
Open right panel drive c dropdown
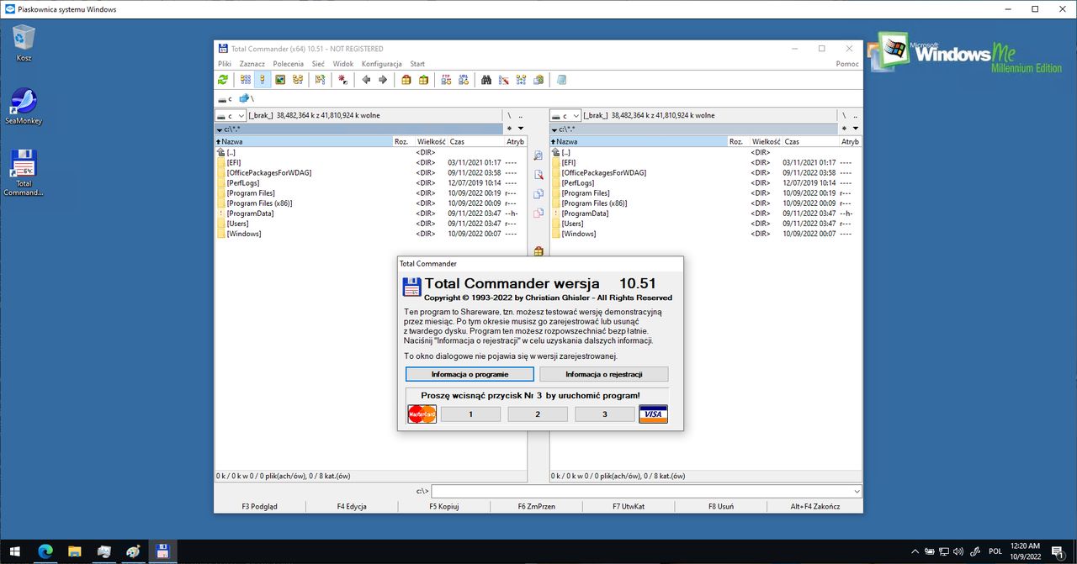pos(565,115)
